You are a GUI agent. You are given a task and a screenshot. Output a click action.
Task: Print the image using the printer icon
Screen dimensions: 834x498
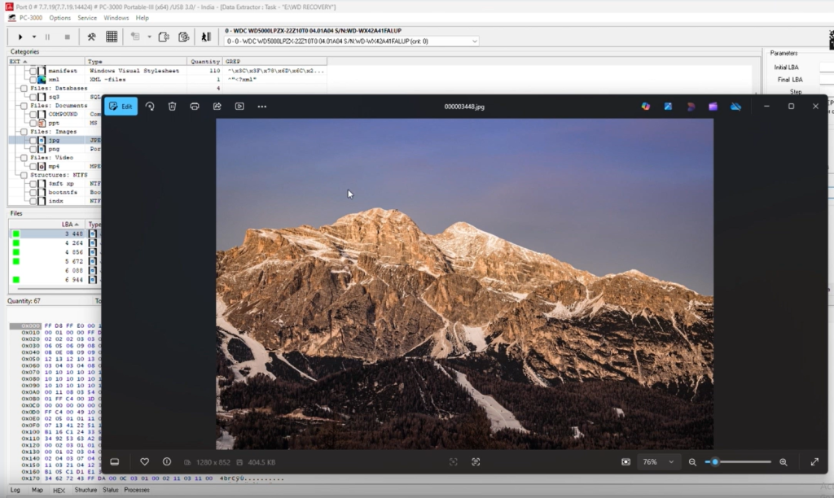(195, 106)
